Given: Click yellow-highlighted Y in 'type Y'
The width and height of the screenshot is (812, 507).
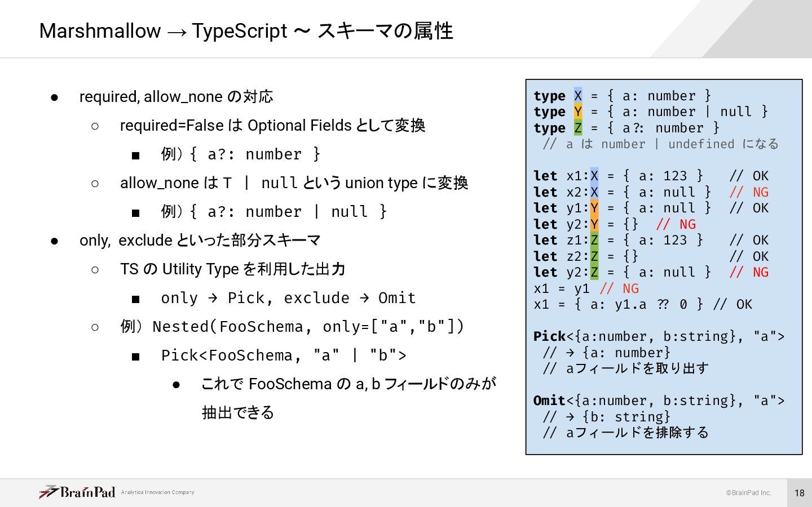Looking at the screenshot, I should click(578, 112).
